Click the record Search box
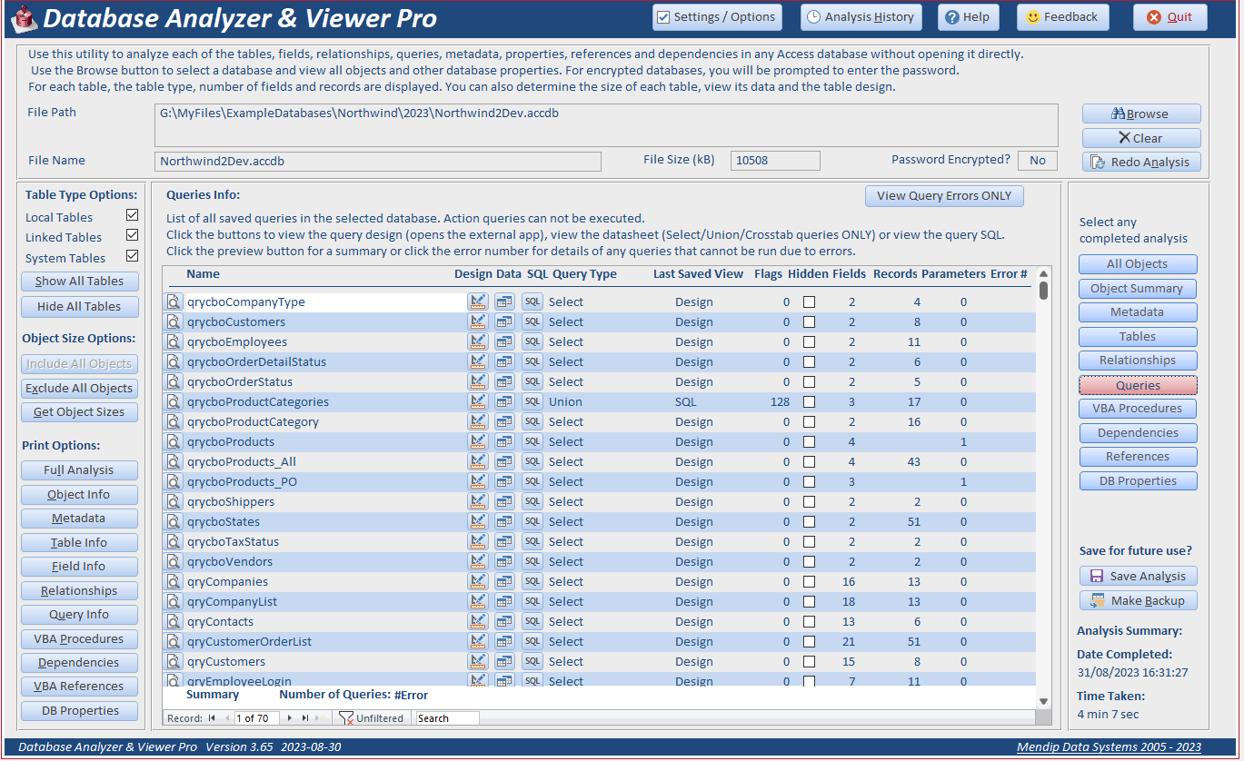 tap(447, 718)
